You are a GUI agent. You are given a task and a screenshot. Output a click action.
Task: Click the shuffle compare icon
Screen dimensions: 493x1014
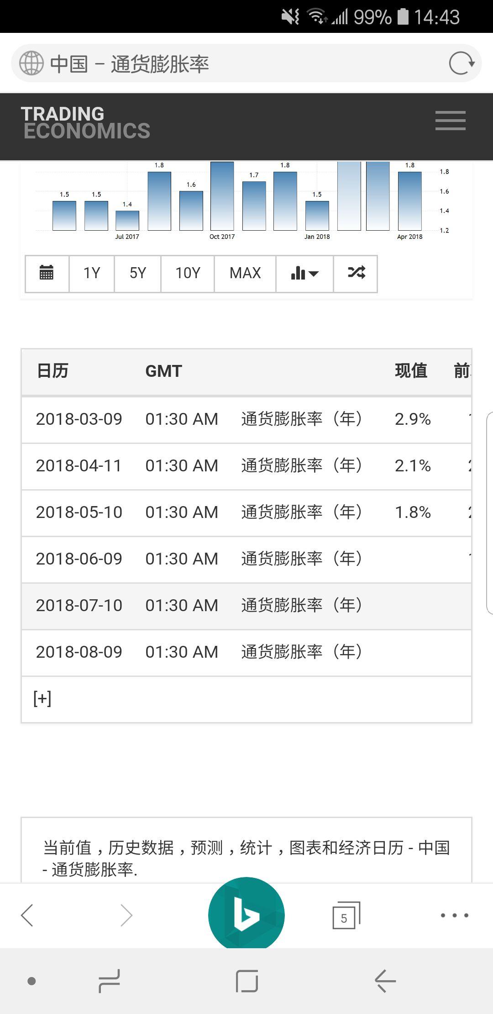356,273
